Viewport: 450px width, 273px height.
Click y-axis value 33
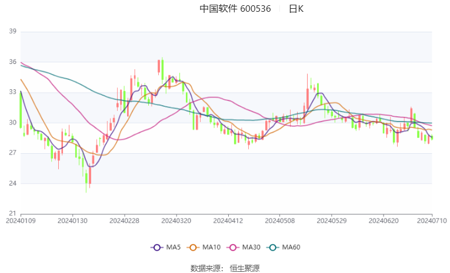tap(12, 92)
